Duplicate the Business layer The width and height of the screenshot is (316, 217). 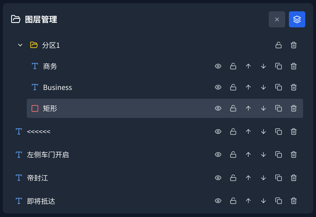(x=279, y=87)
